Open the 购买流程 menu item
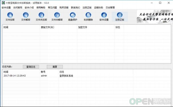This screenshot has width=173, height=107. (x=64, y=7)
